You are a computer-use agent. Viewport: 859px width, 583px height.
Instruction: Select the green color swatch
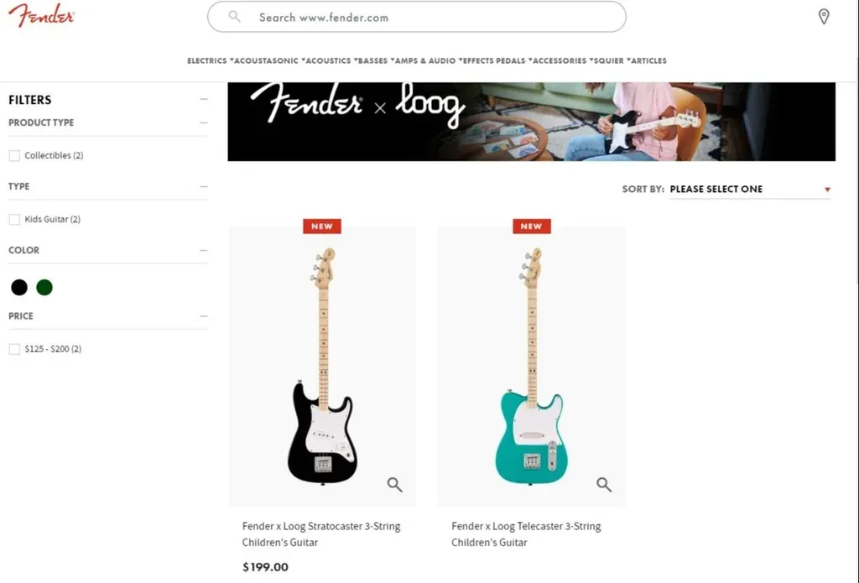44,287
